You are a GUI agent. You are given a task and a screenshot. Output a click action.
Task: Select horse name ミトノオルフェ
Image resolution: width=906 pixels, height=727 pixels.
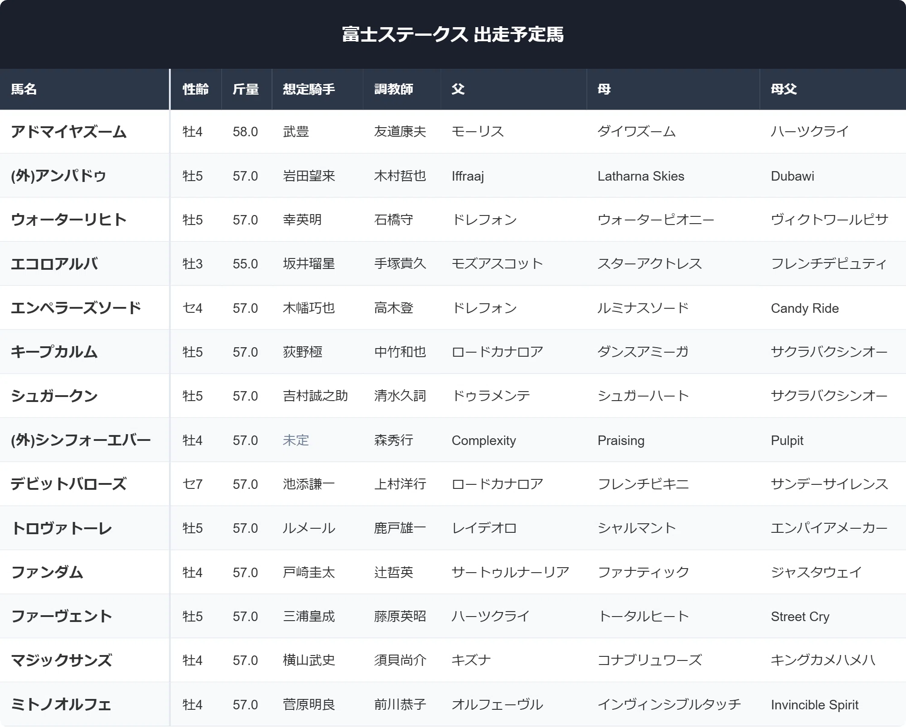(61, 704)
